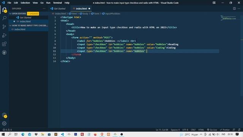
Task: Open the Manage gear icon
Action: tap(4, 123)
